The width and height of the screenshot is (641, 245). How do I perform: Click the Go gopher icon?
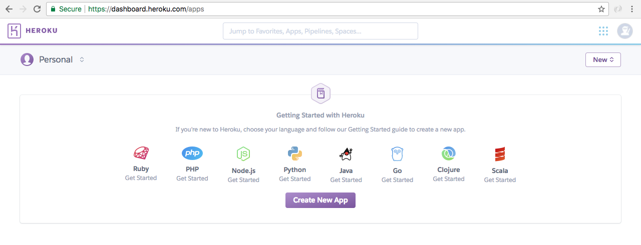coord(397,154)
